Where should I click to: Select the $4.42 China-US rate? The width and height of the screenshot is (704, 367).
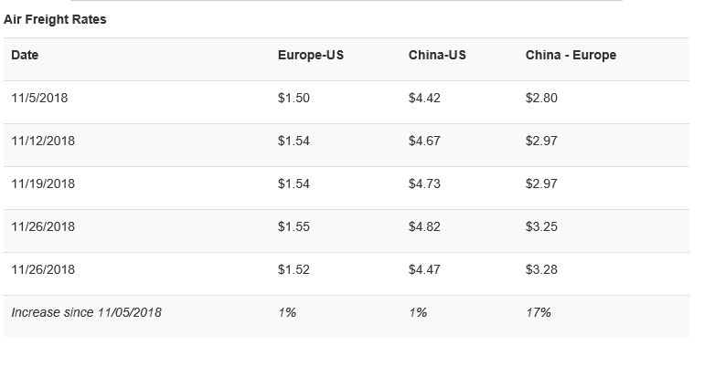pyautogui.click(x=424, y=98)
